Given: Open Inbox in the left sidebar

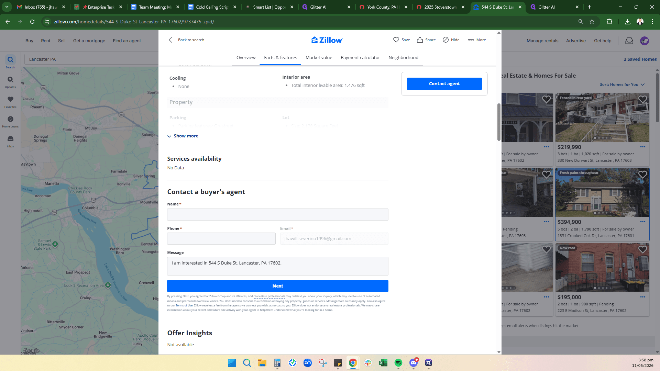Looking at the screenshot, I should point(10,141).
